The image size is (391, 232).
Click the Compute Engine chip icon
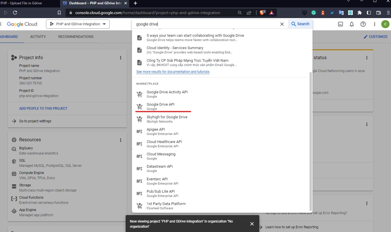pyautogui.click(x=14, y=174)
